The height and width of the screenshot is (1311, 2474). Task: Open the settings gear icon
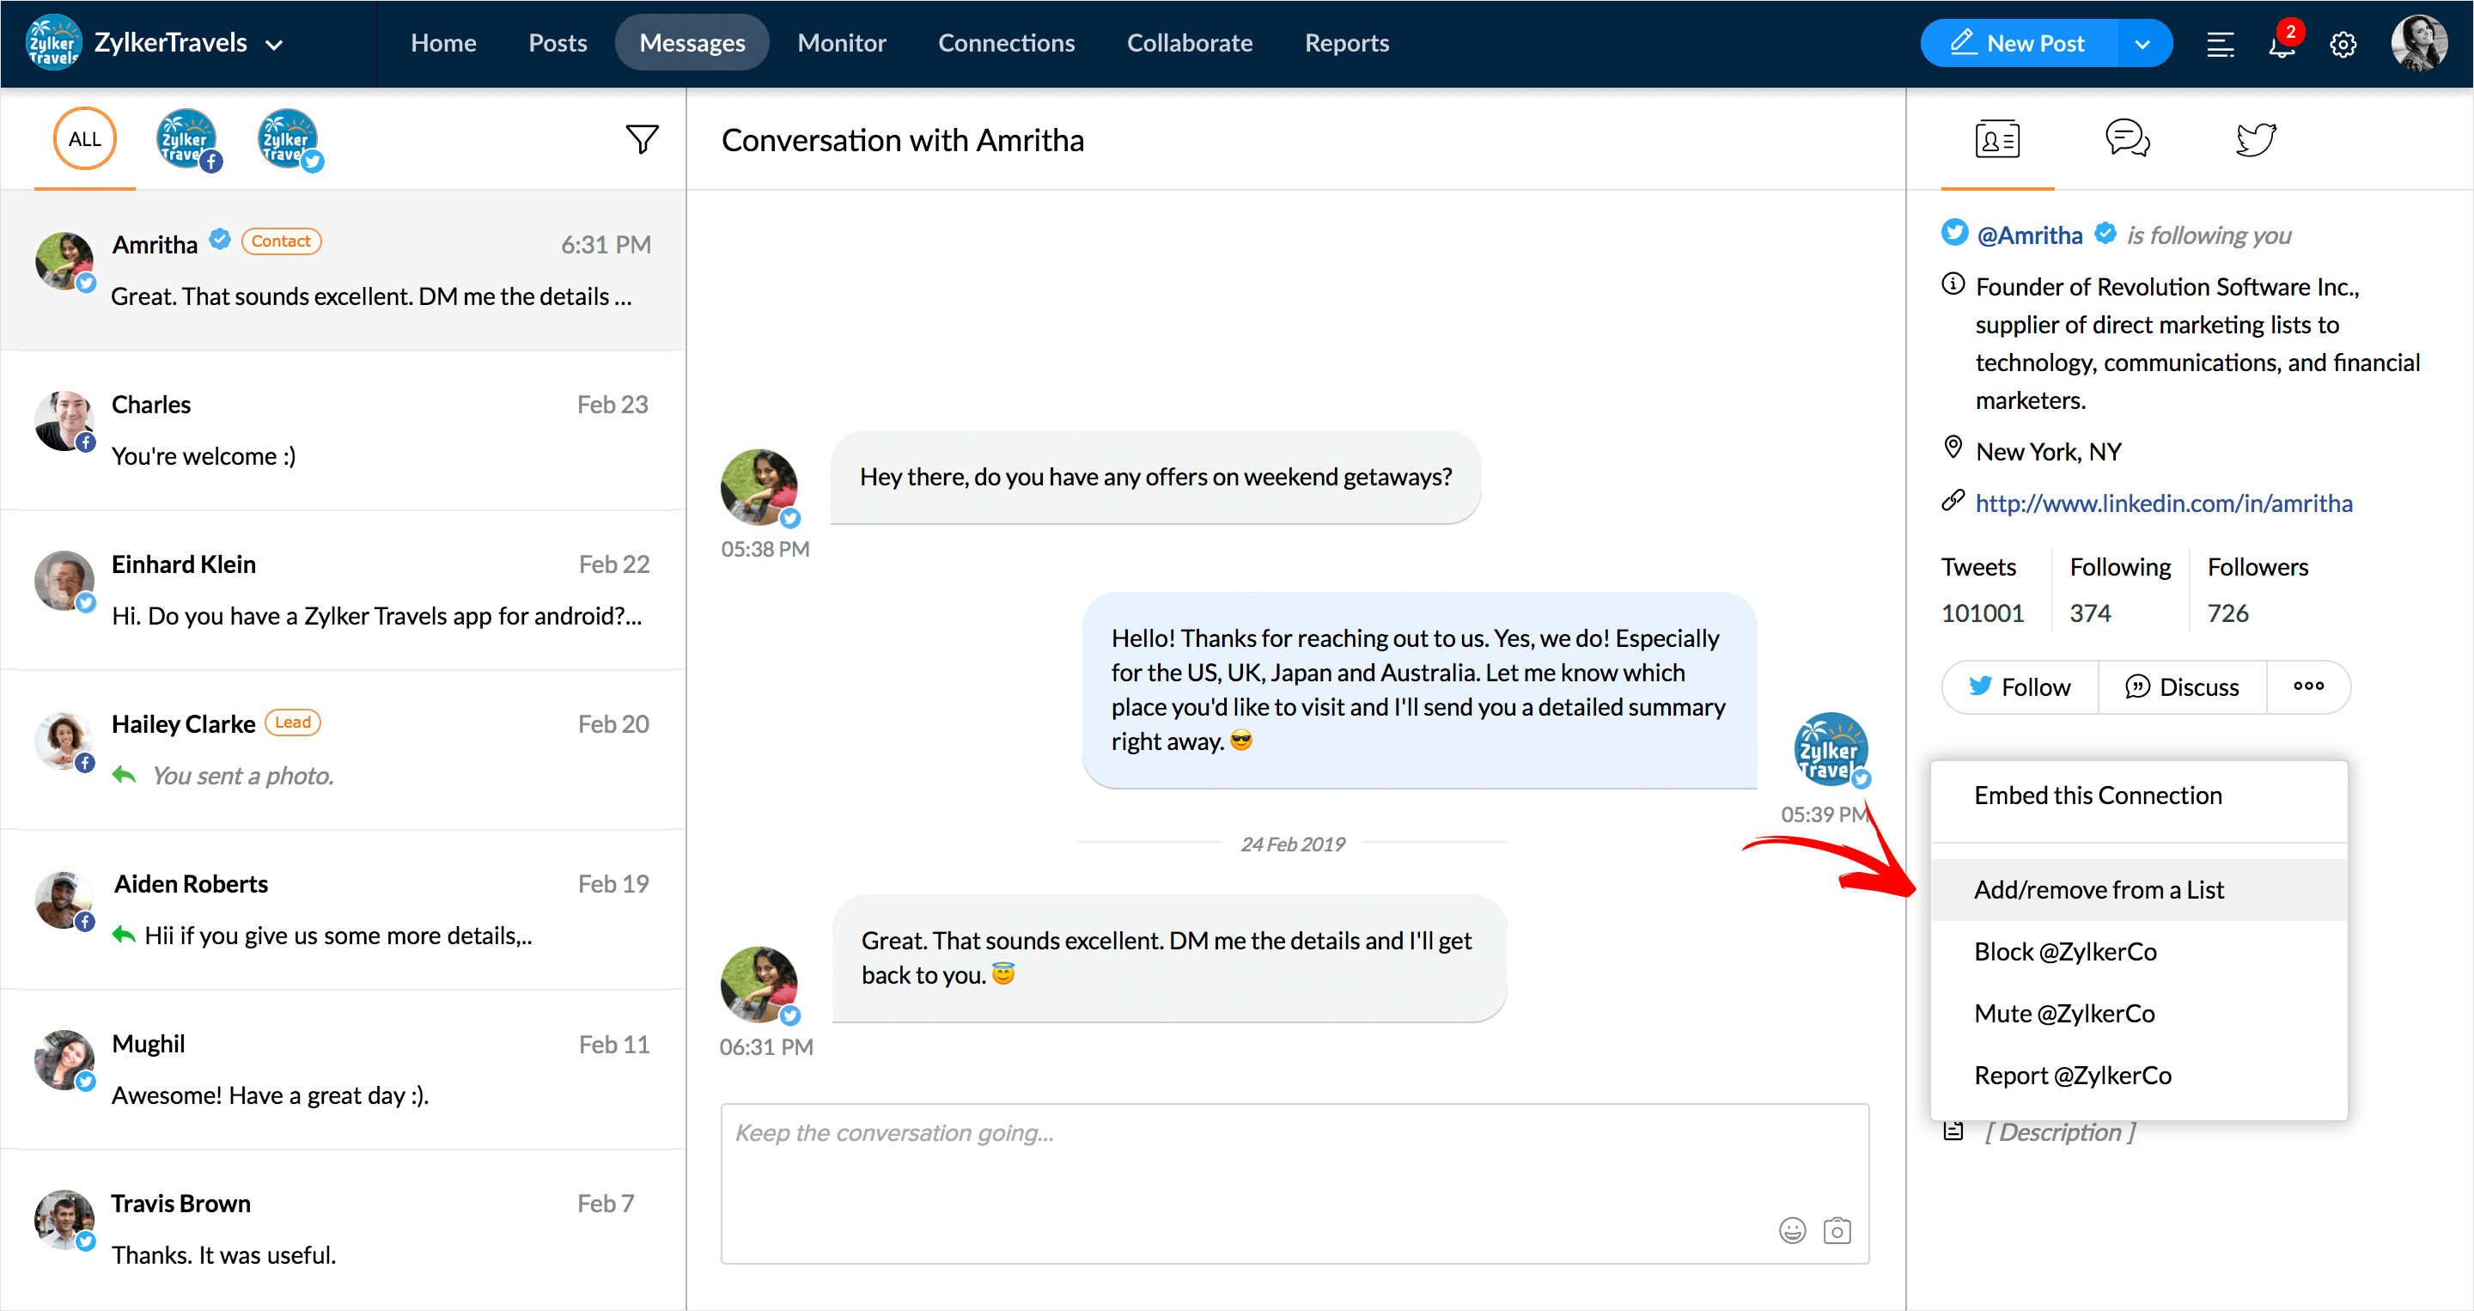[2343, 44]
